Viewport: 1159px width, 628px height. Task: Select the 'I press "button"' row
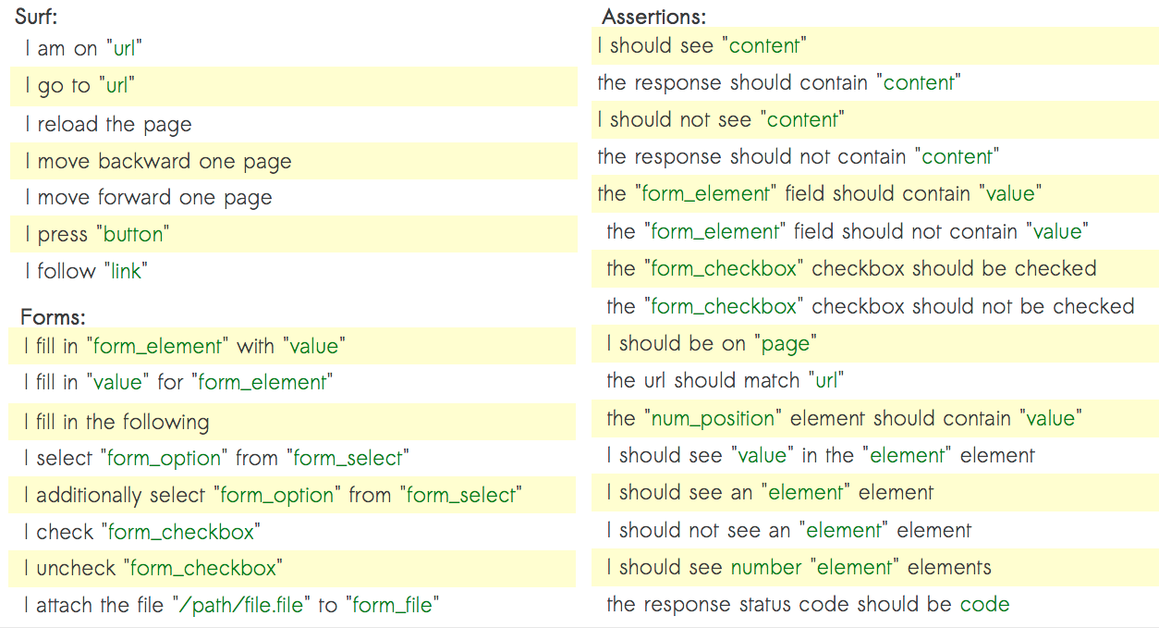tap(294, 234)
